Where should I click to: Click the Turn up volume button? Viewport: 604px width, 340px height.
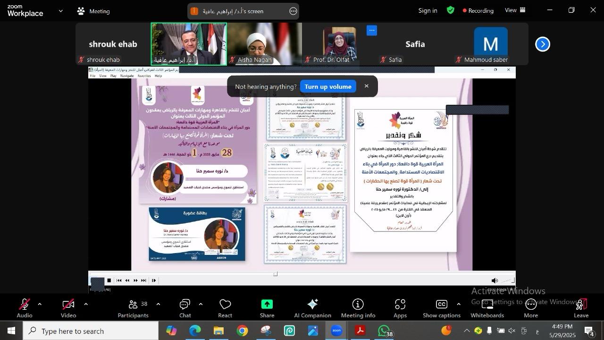328,86
